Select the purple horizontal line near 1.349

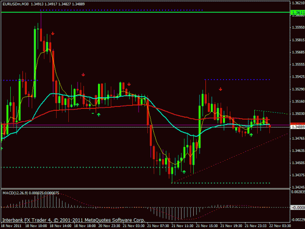click(145, 125)
